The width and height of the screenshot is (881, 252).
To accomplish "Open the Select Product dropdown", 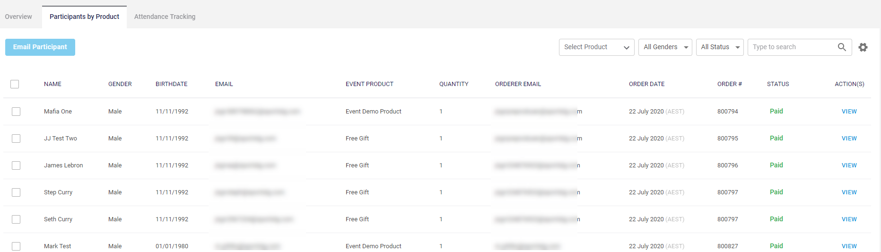I will [596, 47].
